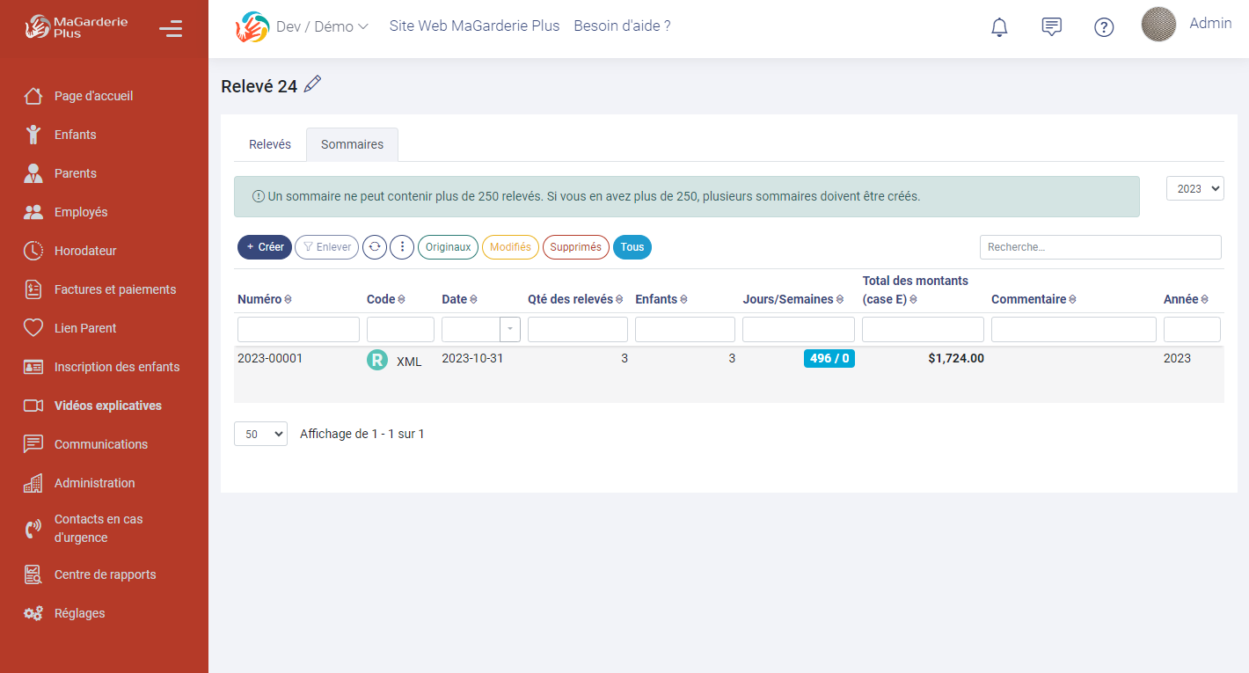
Task: Toggle the Originaux filter
Action: (448, 247)
